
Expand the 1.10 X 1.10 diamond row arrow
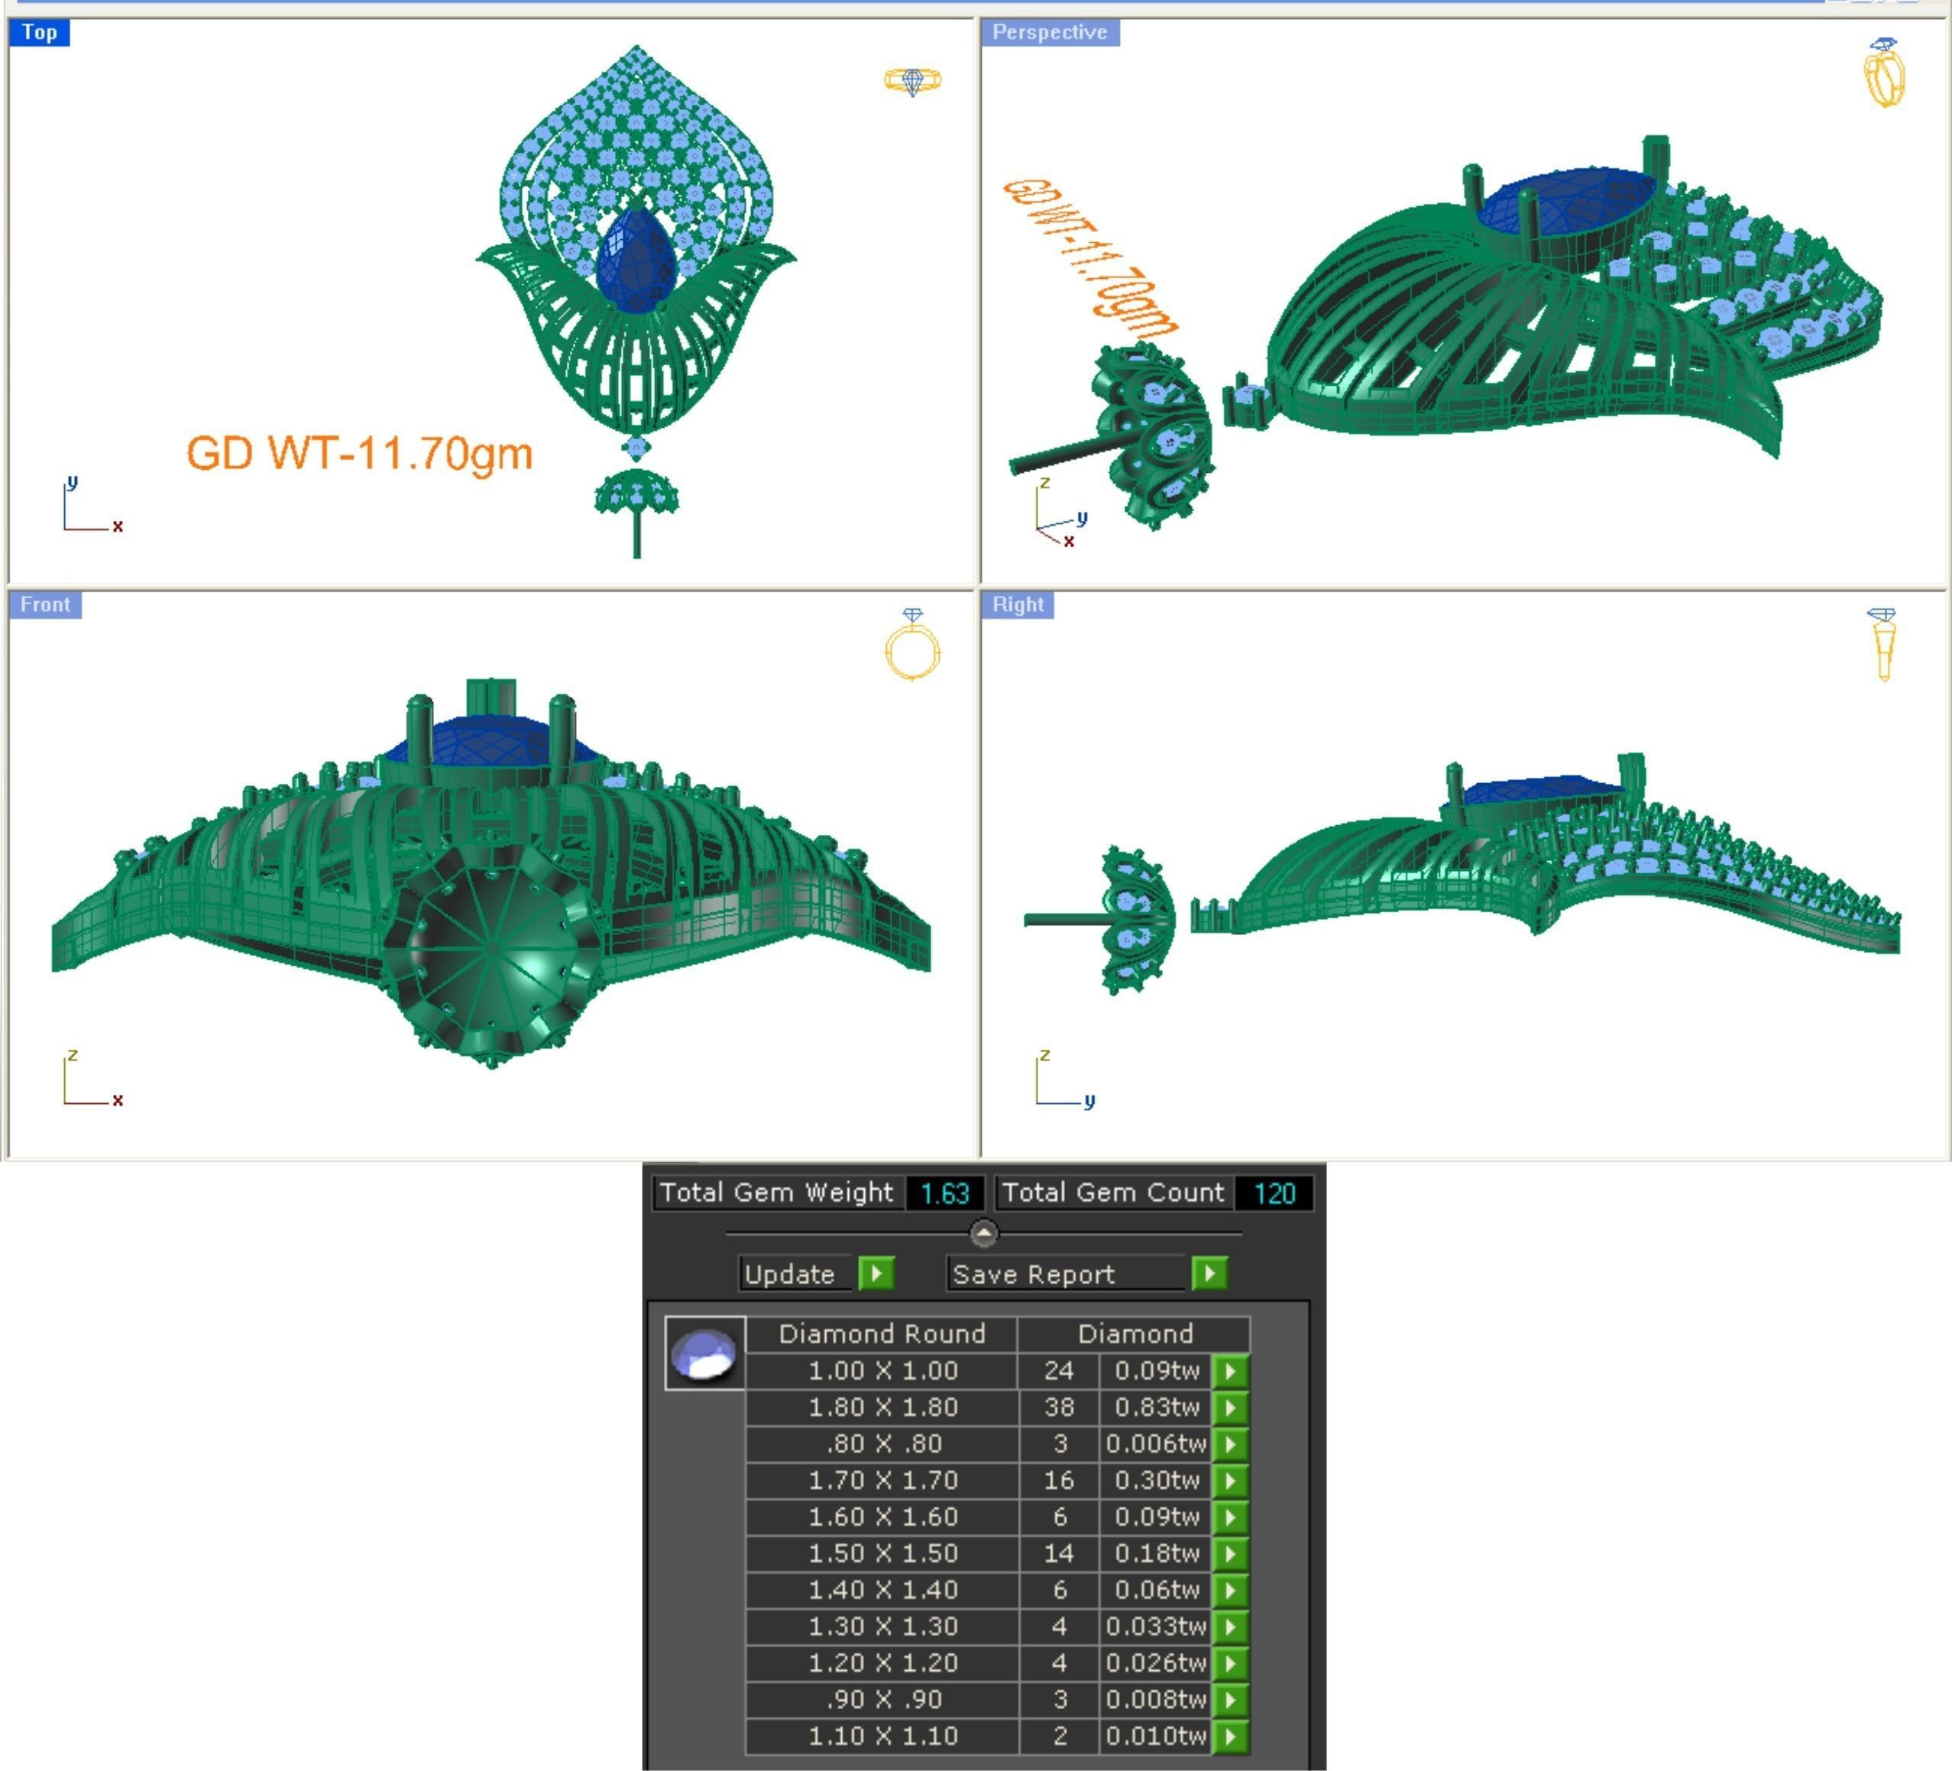pyautogui.click(x=1231, y=1736)
